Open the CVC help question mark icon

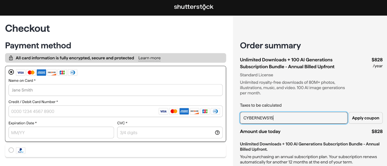217,133
